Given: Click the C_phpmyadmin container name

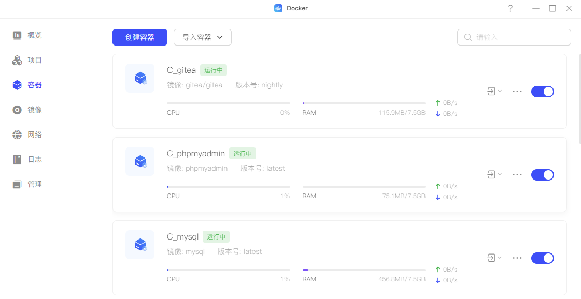Looking at the screenshot, I should 195,154.
